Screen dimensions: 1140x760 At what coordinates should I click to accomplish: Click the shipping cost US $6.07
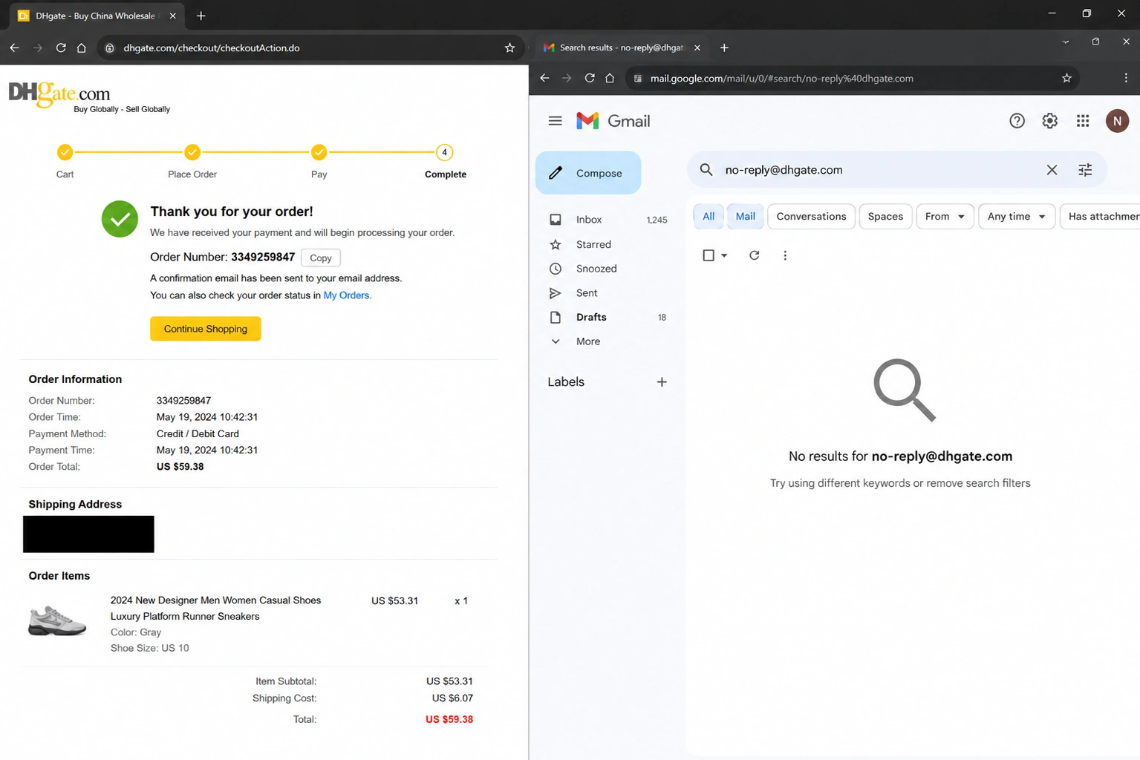pyautogui.click(x=452, y=698)
